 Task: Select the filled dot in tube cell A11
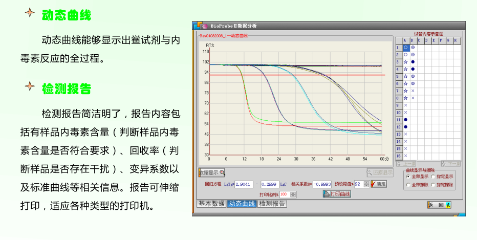[x=405, y=119]
